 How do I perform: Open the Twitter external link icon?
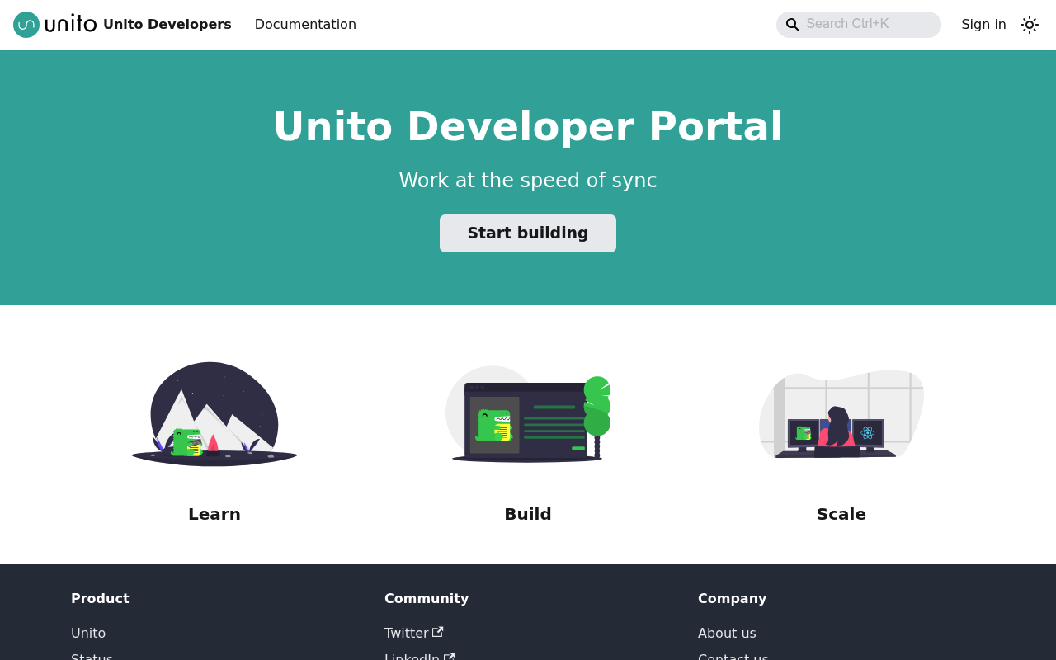438,632
